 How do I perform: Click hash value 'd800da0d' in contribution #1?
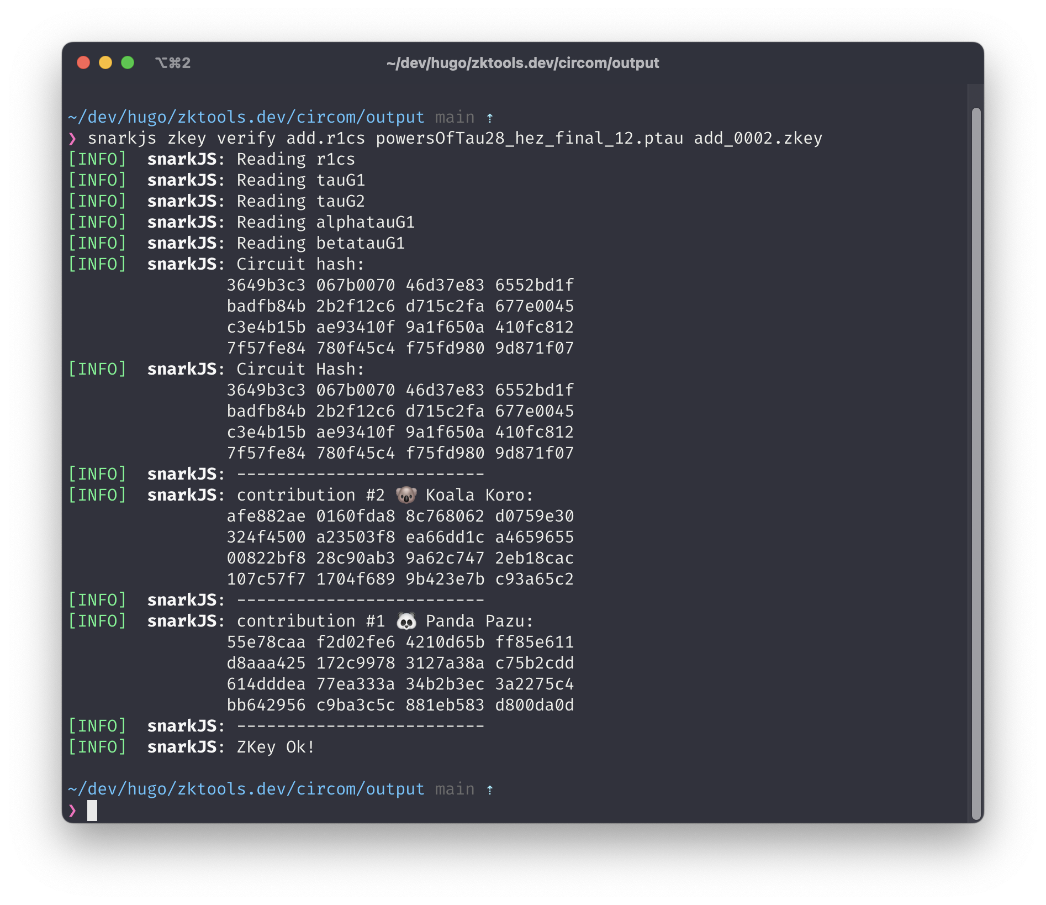pos(535,705)
